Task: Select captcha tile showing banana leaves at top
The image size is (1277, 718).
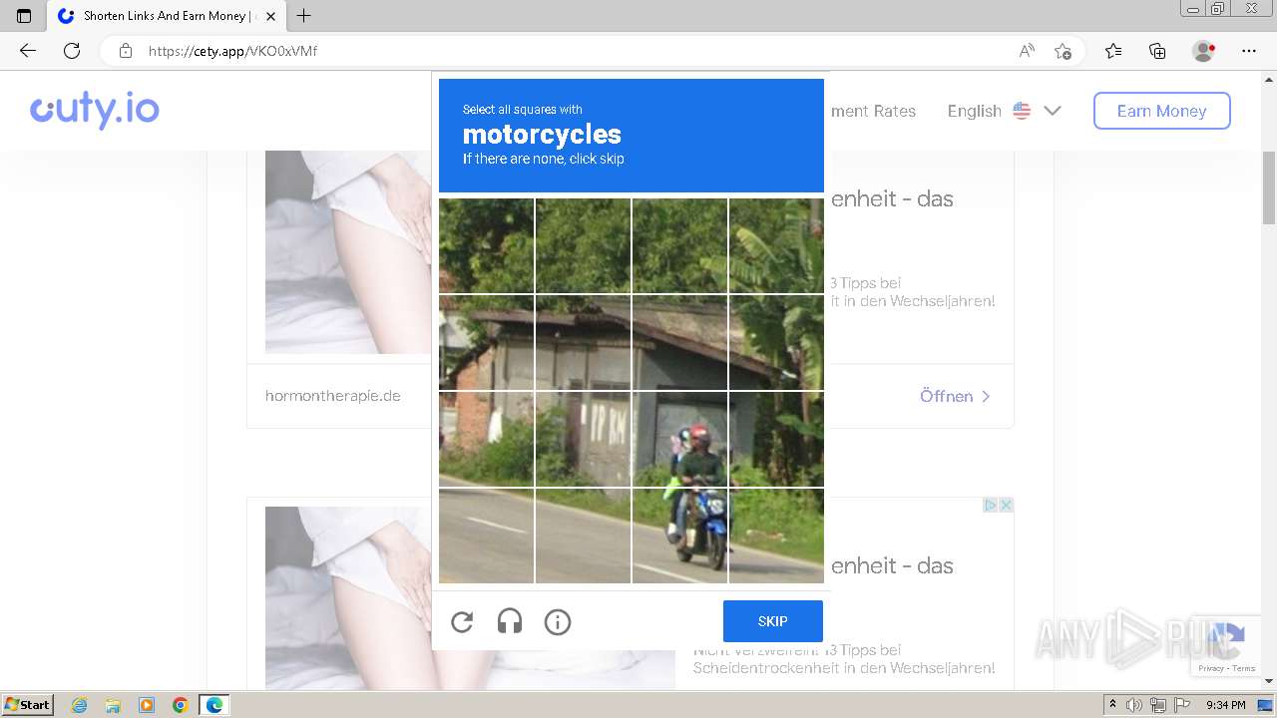Action: (x=776, y=245)
